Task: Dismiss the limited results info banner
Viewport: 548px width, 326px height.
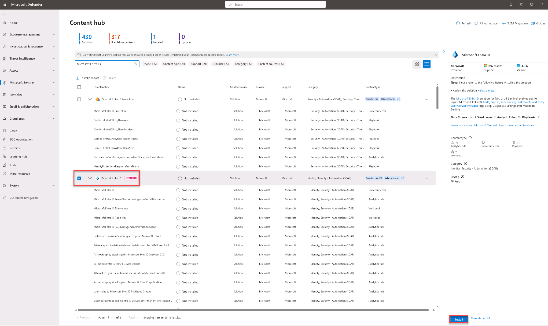Action: pyautogui.click(x=435, y=55)
